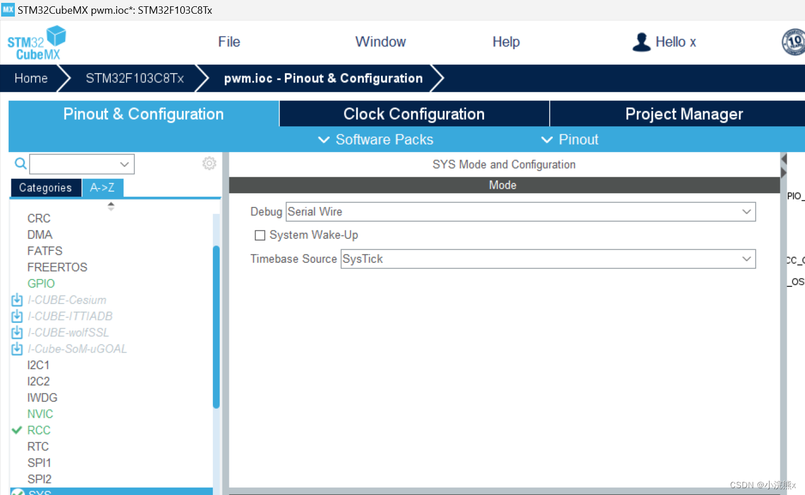Select IWDG in the peripheral list

[x=42, y=397]
